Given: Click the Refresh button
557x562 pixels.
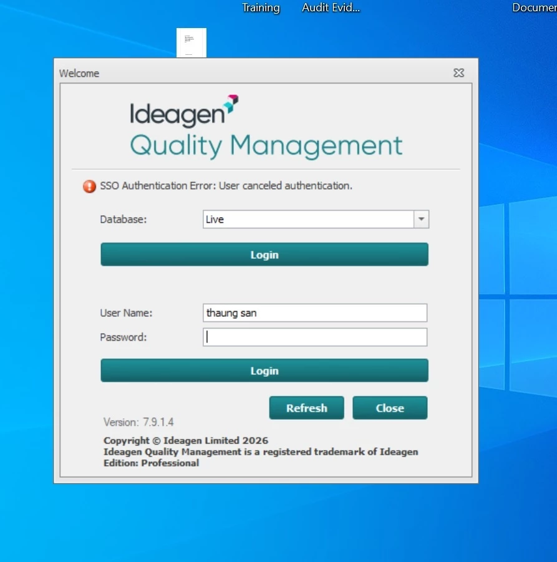Looking at the screenshot, I should [x=306, y=408].
